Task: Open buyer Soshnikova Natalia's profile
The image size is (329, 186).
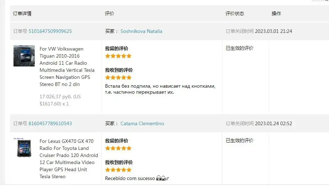Action: coord(141,31)
